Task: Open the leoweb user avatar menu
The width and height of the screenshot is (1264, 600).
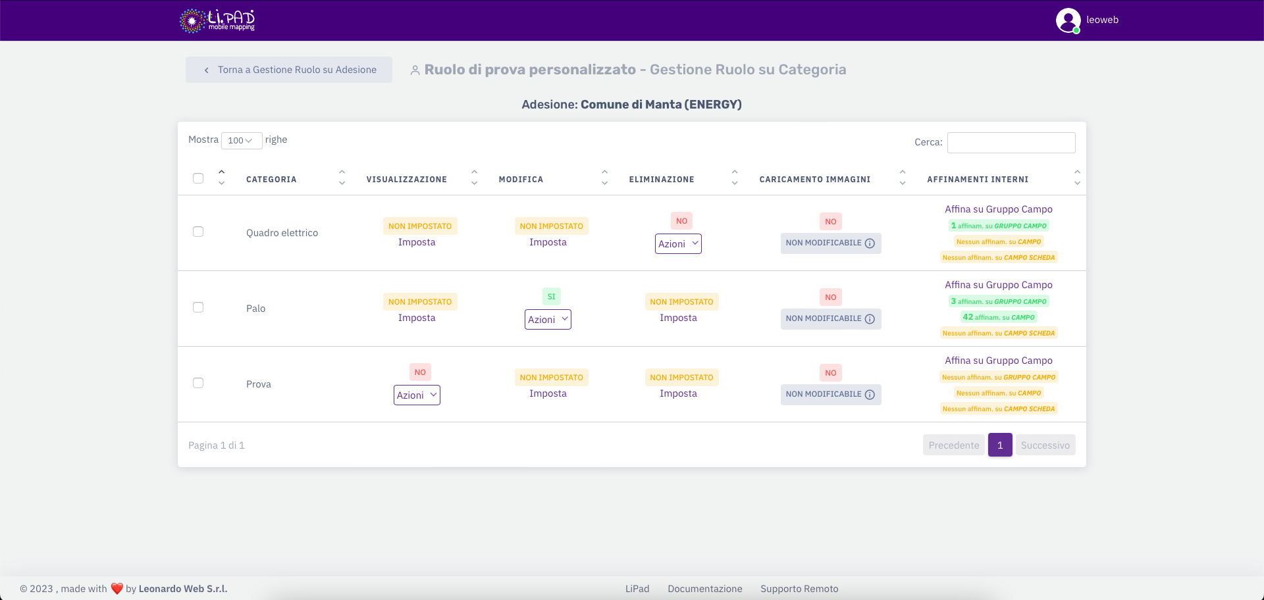Action: pyautogui.click(x=1068, y=20)
